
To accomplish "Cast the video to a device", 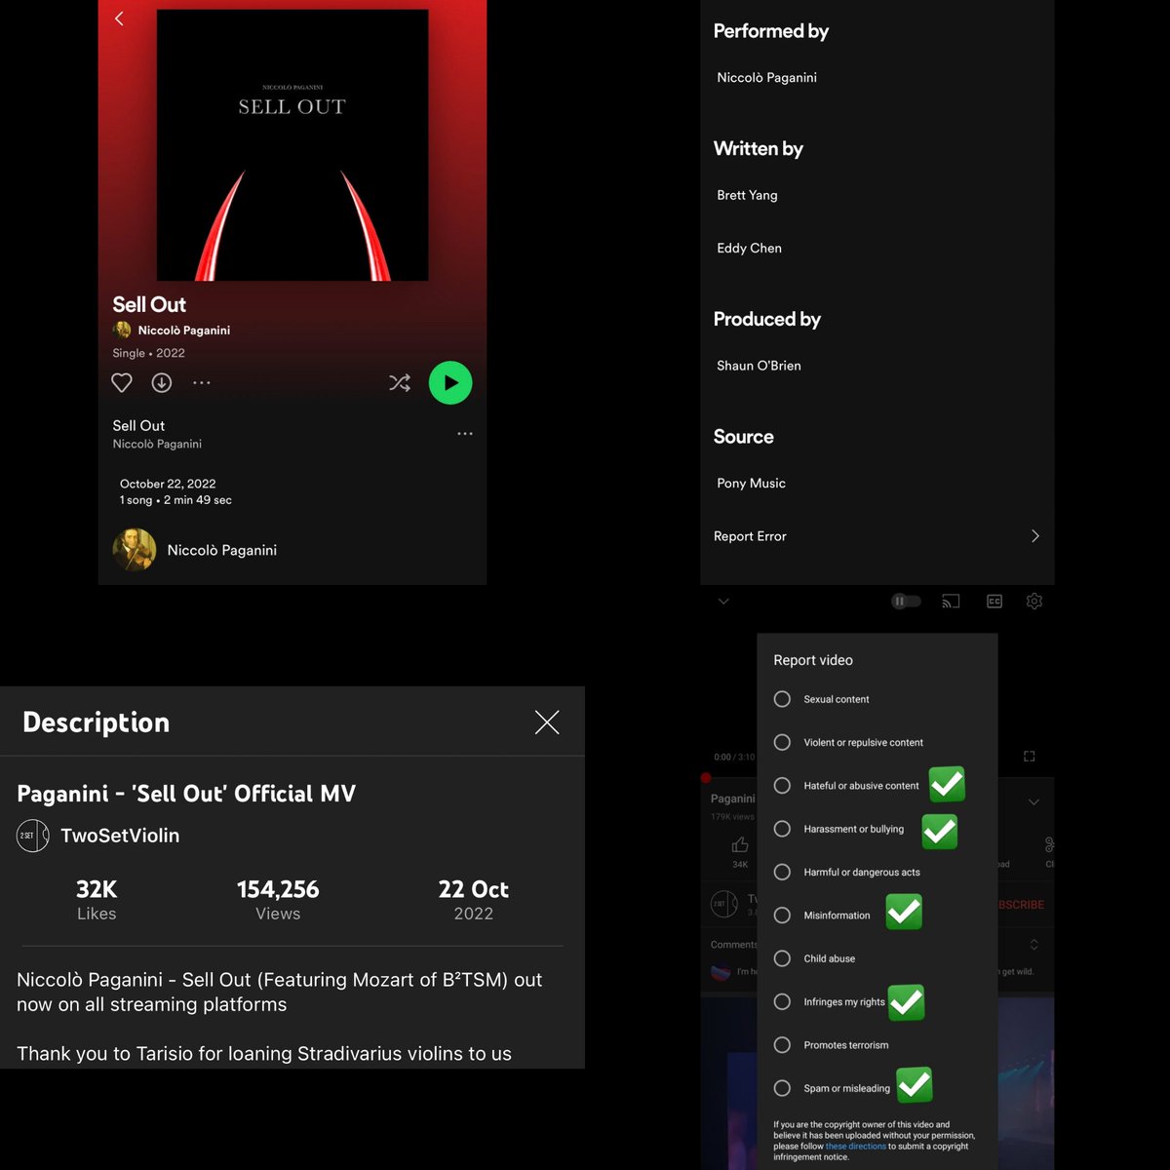I will click(x=951, y=602).
